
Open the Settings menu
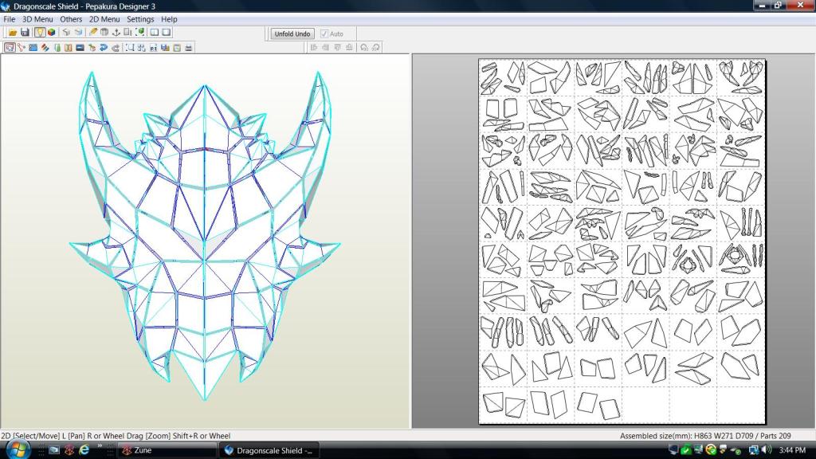(x=140, y=19)
